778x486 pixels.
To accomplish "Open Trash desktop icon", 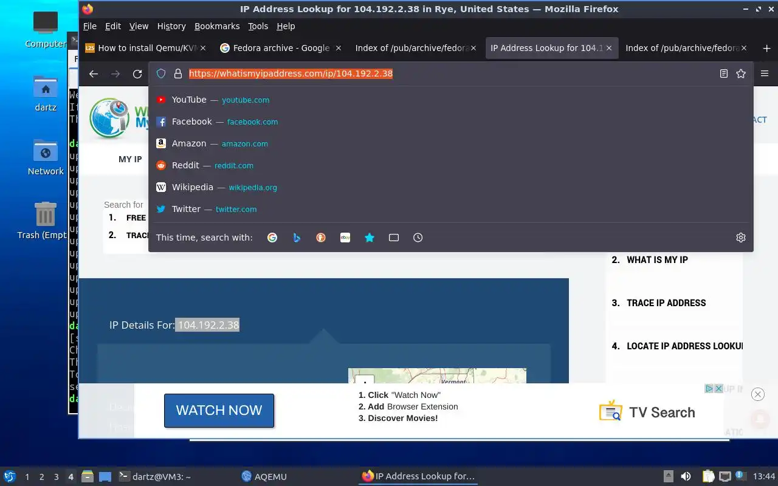I will (44, 221).
